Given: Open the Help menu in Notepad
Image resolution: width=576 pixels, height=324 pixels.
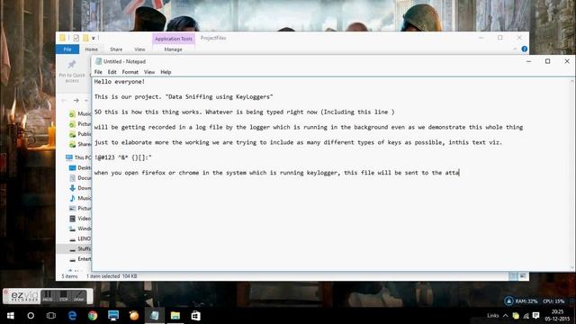Looking at the screenshot, I should coord(166,72).
